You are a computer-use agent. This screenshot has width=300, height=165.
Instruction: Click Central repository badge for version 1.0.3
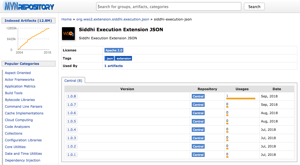click(x=198, y=138)
